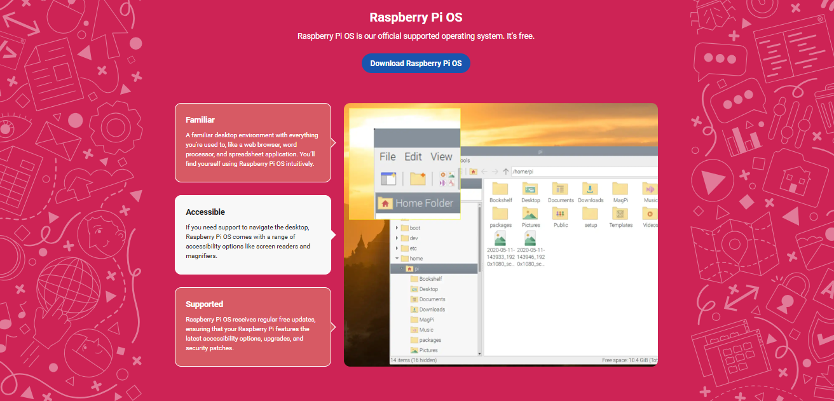Go forward with the right arrow icon
The height and width of the screenshot is (401, 834).
495,172
